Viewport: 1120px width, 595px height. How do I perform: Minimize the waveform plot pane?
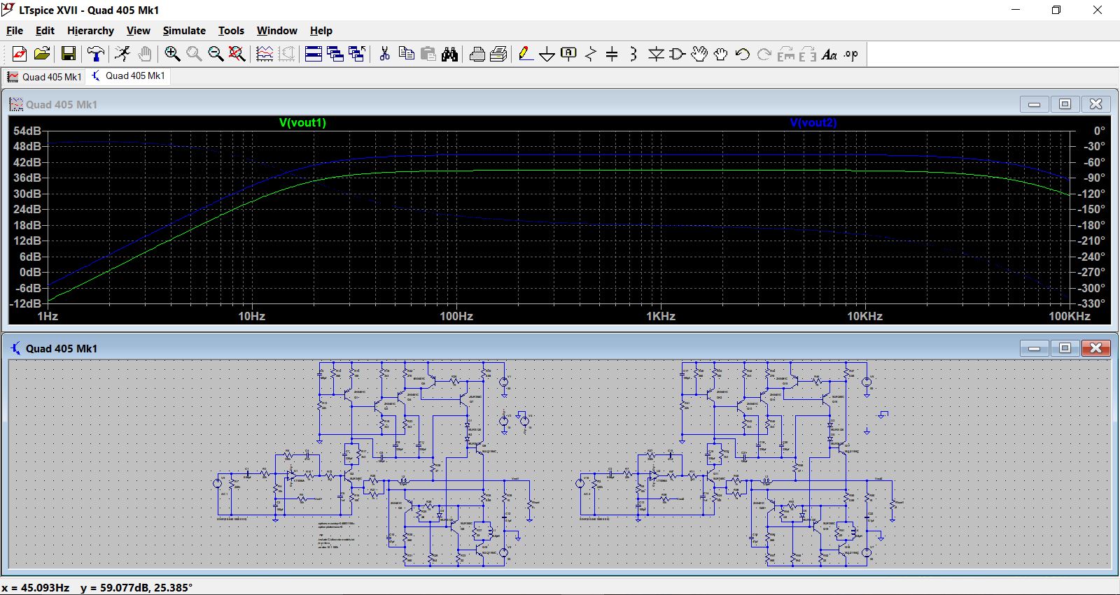[1034, 104]
